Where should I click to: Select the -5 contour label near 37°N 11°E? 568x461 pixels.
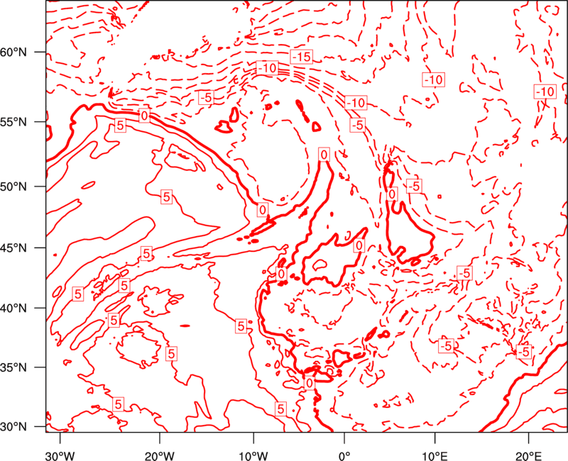(446, 346)
